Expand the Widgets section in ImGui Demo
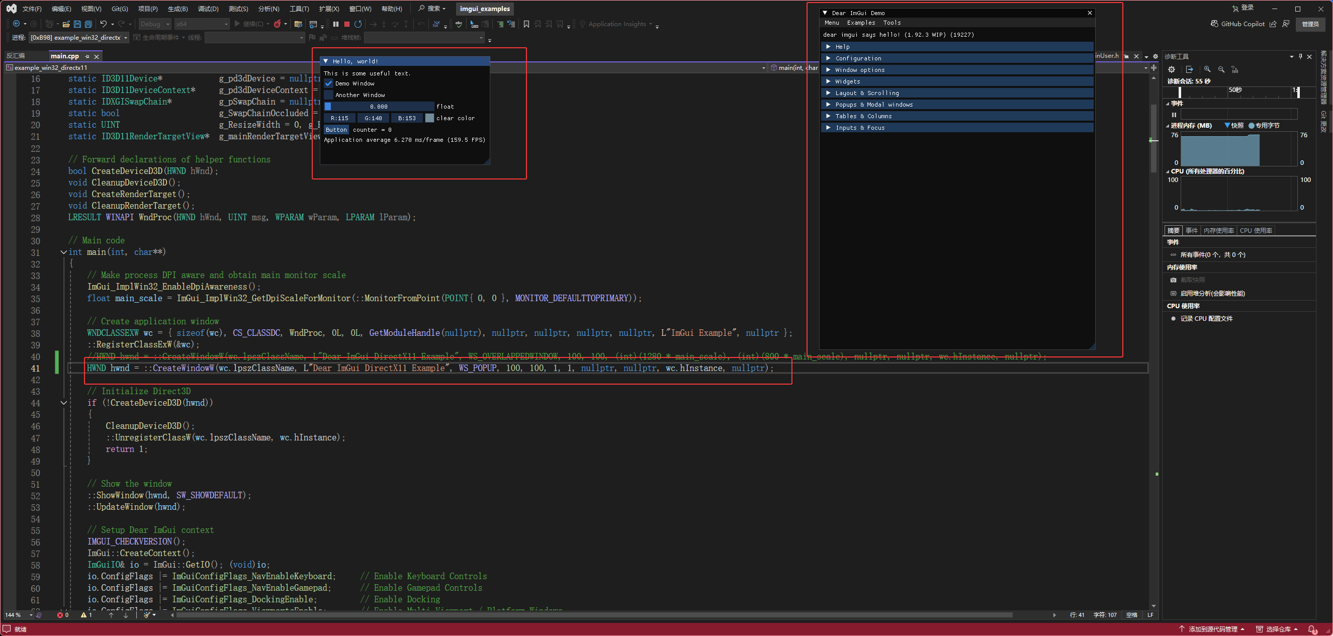Screen dimensions: 1333x636 tap(957, 81)
